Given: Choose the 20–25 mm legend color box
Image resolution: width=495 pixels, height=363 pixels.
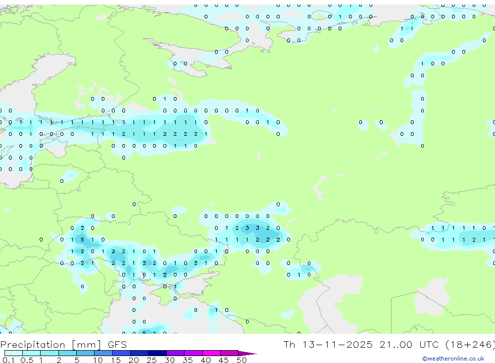Looking at the screenshot, I should click(x=140, y=353).
